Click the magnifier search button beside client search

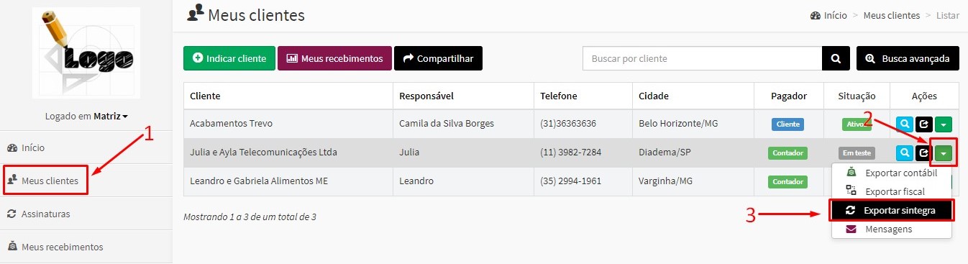836,58
